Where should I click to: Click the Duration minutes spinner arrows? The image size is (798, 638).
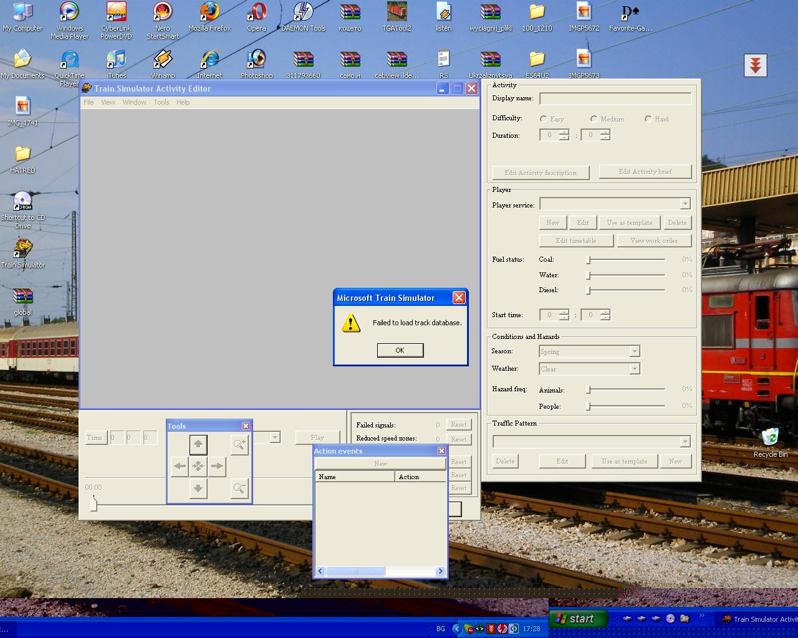pos(605,135)
